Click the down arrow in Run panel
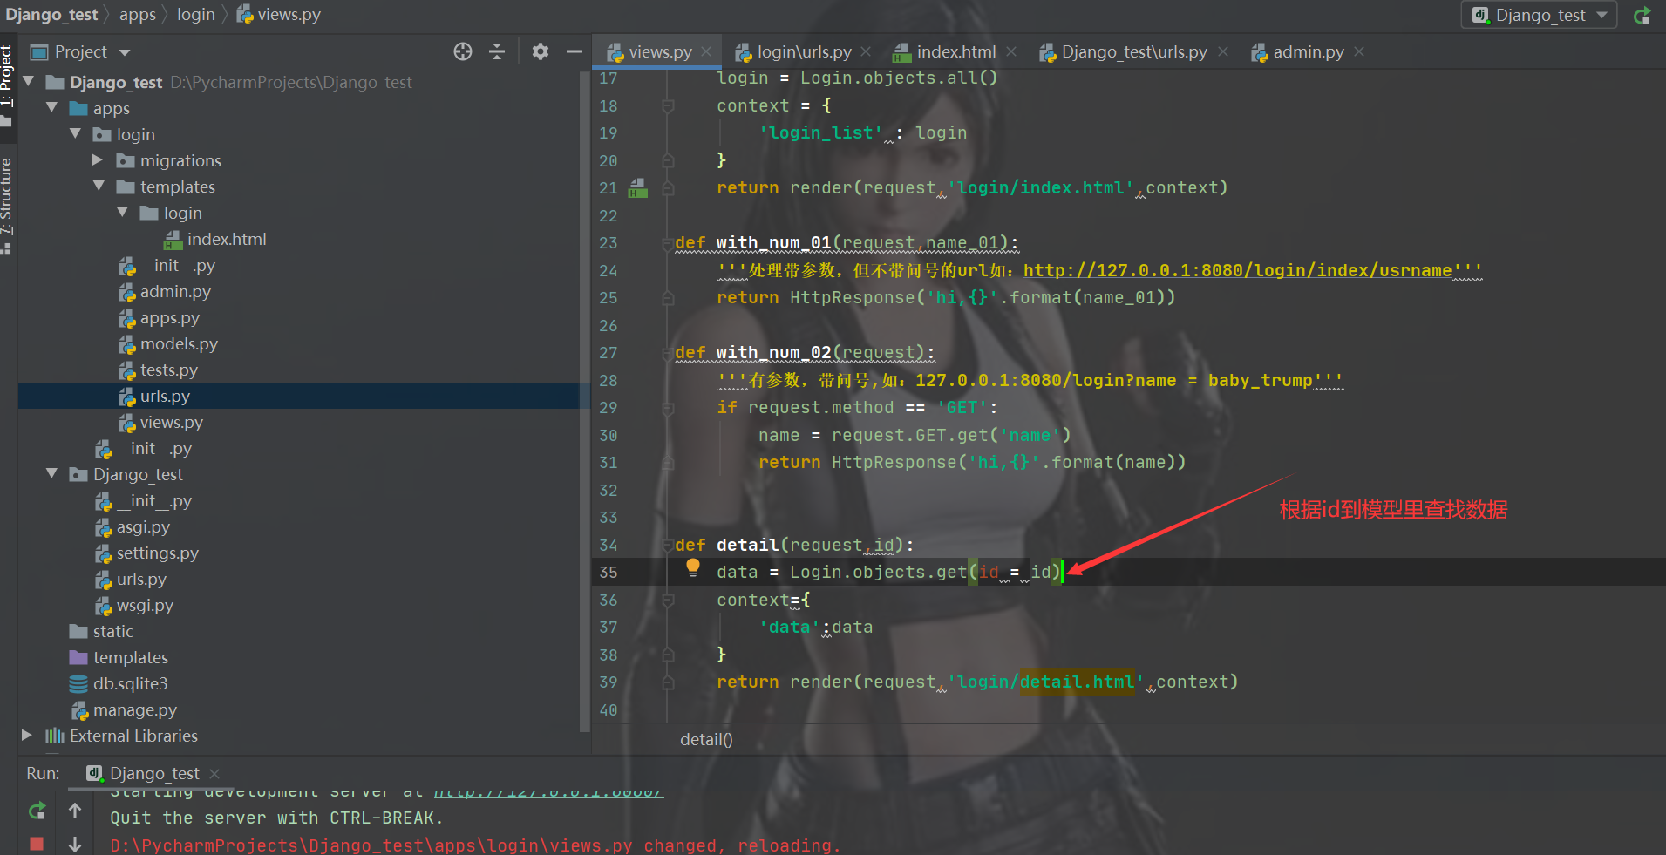 75,844
